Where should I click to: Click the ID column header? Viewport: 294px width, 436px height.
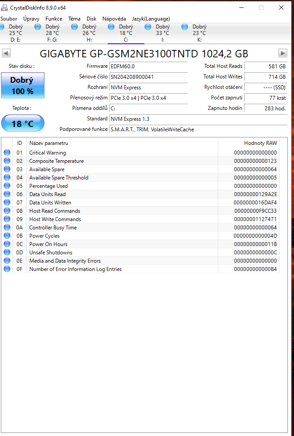(19, 143)
